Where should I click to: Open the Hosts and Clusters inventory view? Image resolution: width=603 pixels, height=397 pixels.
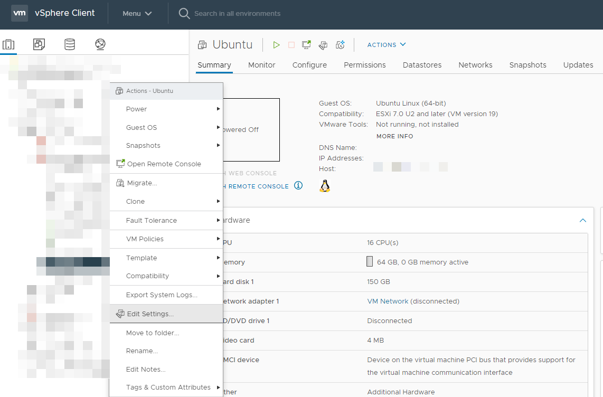[x=8, y=44]
